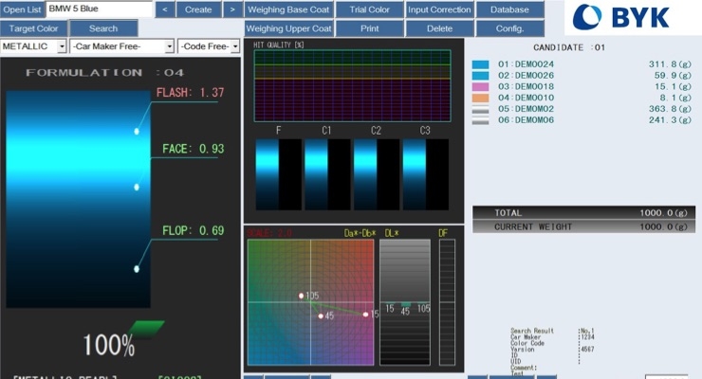Select the gray swatch for 06:DEMOM06
702x379 pixels.
[480, 120]
